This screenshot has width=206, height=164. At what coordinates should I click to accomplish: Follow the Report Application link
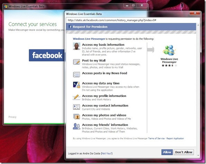175,138
